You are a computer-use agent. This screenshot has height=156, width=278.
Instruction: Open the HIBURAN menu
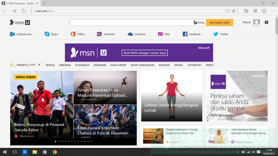(x=65, y=65)
